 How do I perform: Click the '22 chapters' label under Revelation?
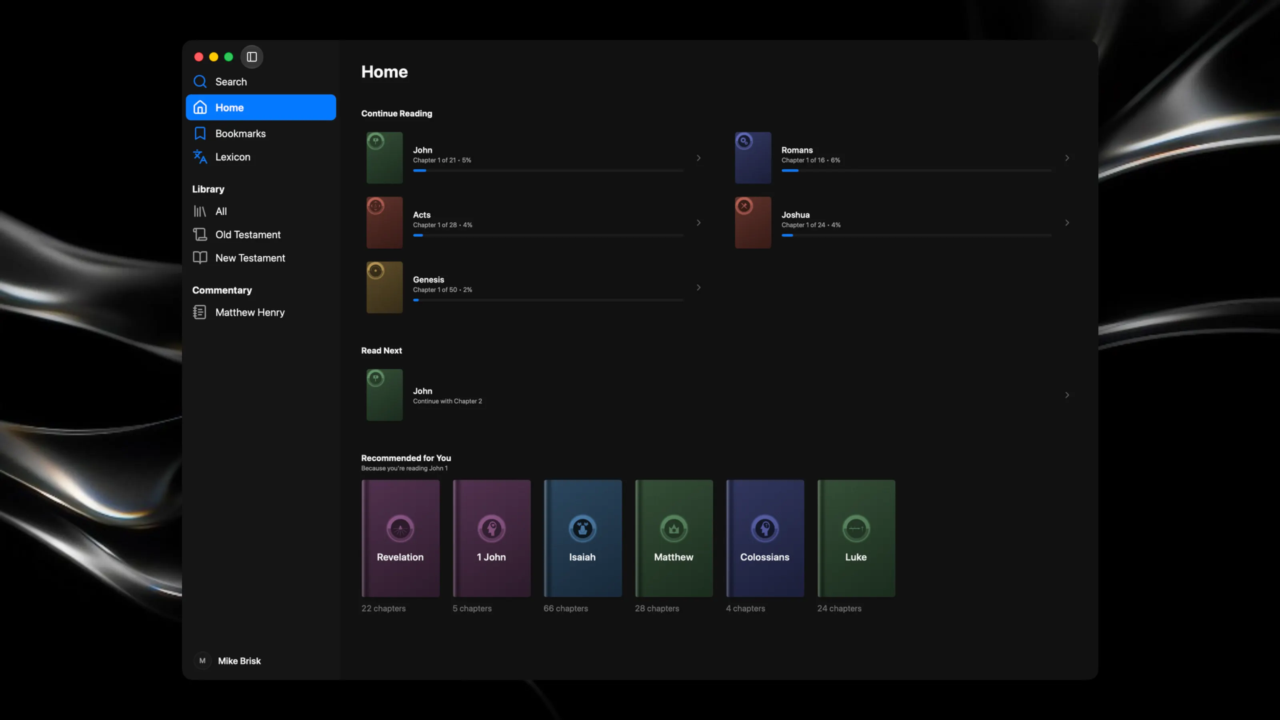[383, 608]
